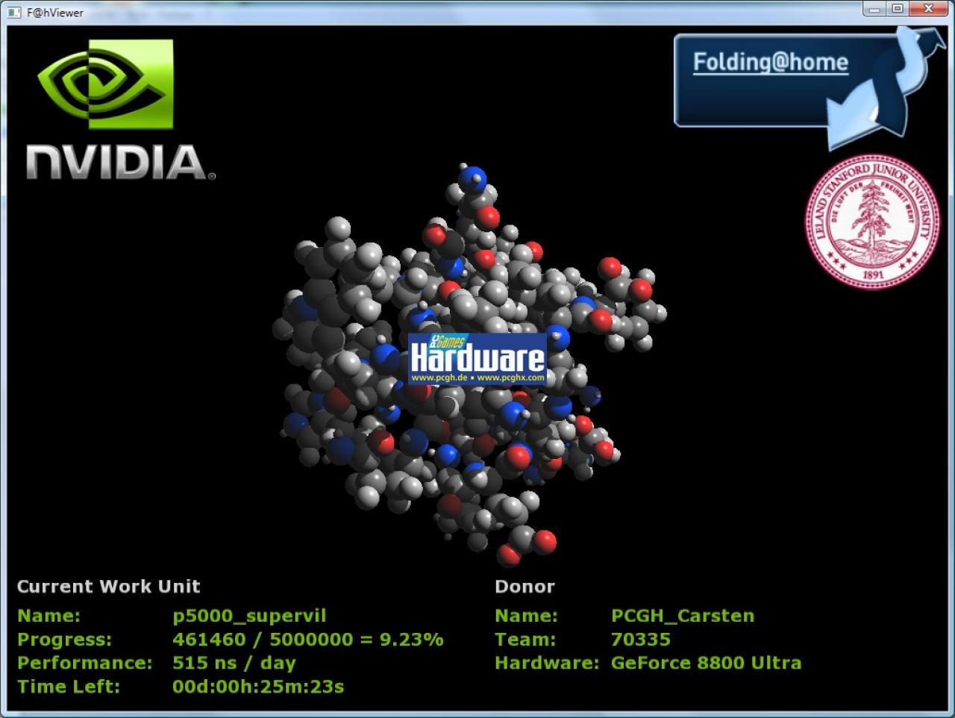Viewport: 955px width, 718px height.
Task: Click the rotating protein molecule model
Action: coord(469,366)
